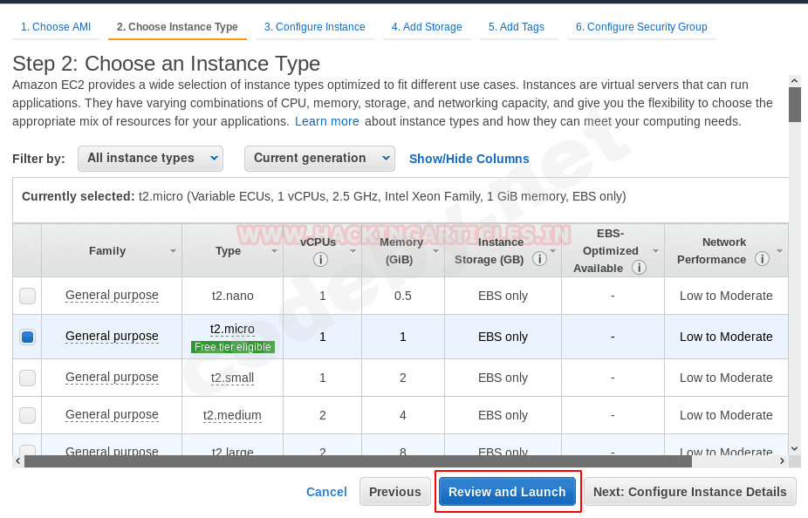Deselect the t2.micro instance checkbox

click(28, 337)
